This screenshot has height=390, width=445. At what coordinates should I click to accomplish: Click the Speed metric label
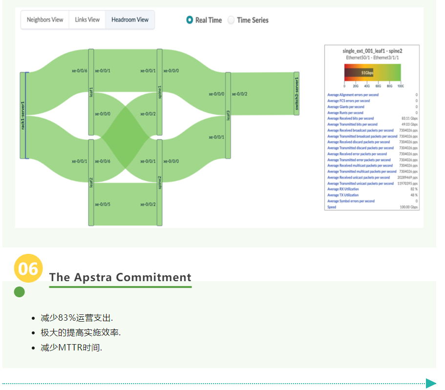pos(332,207)
